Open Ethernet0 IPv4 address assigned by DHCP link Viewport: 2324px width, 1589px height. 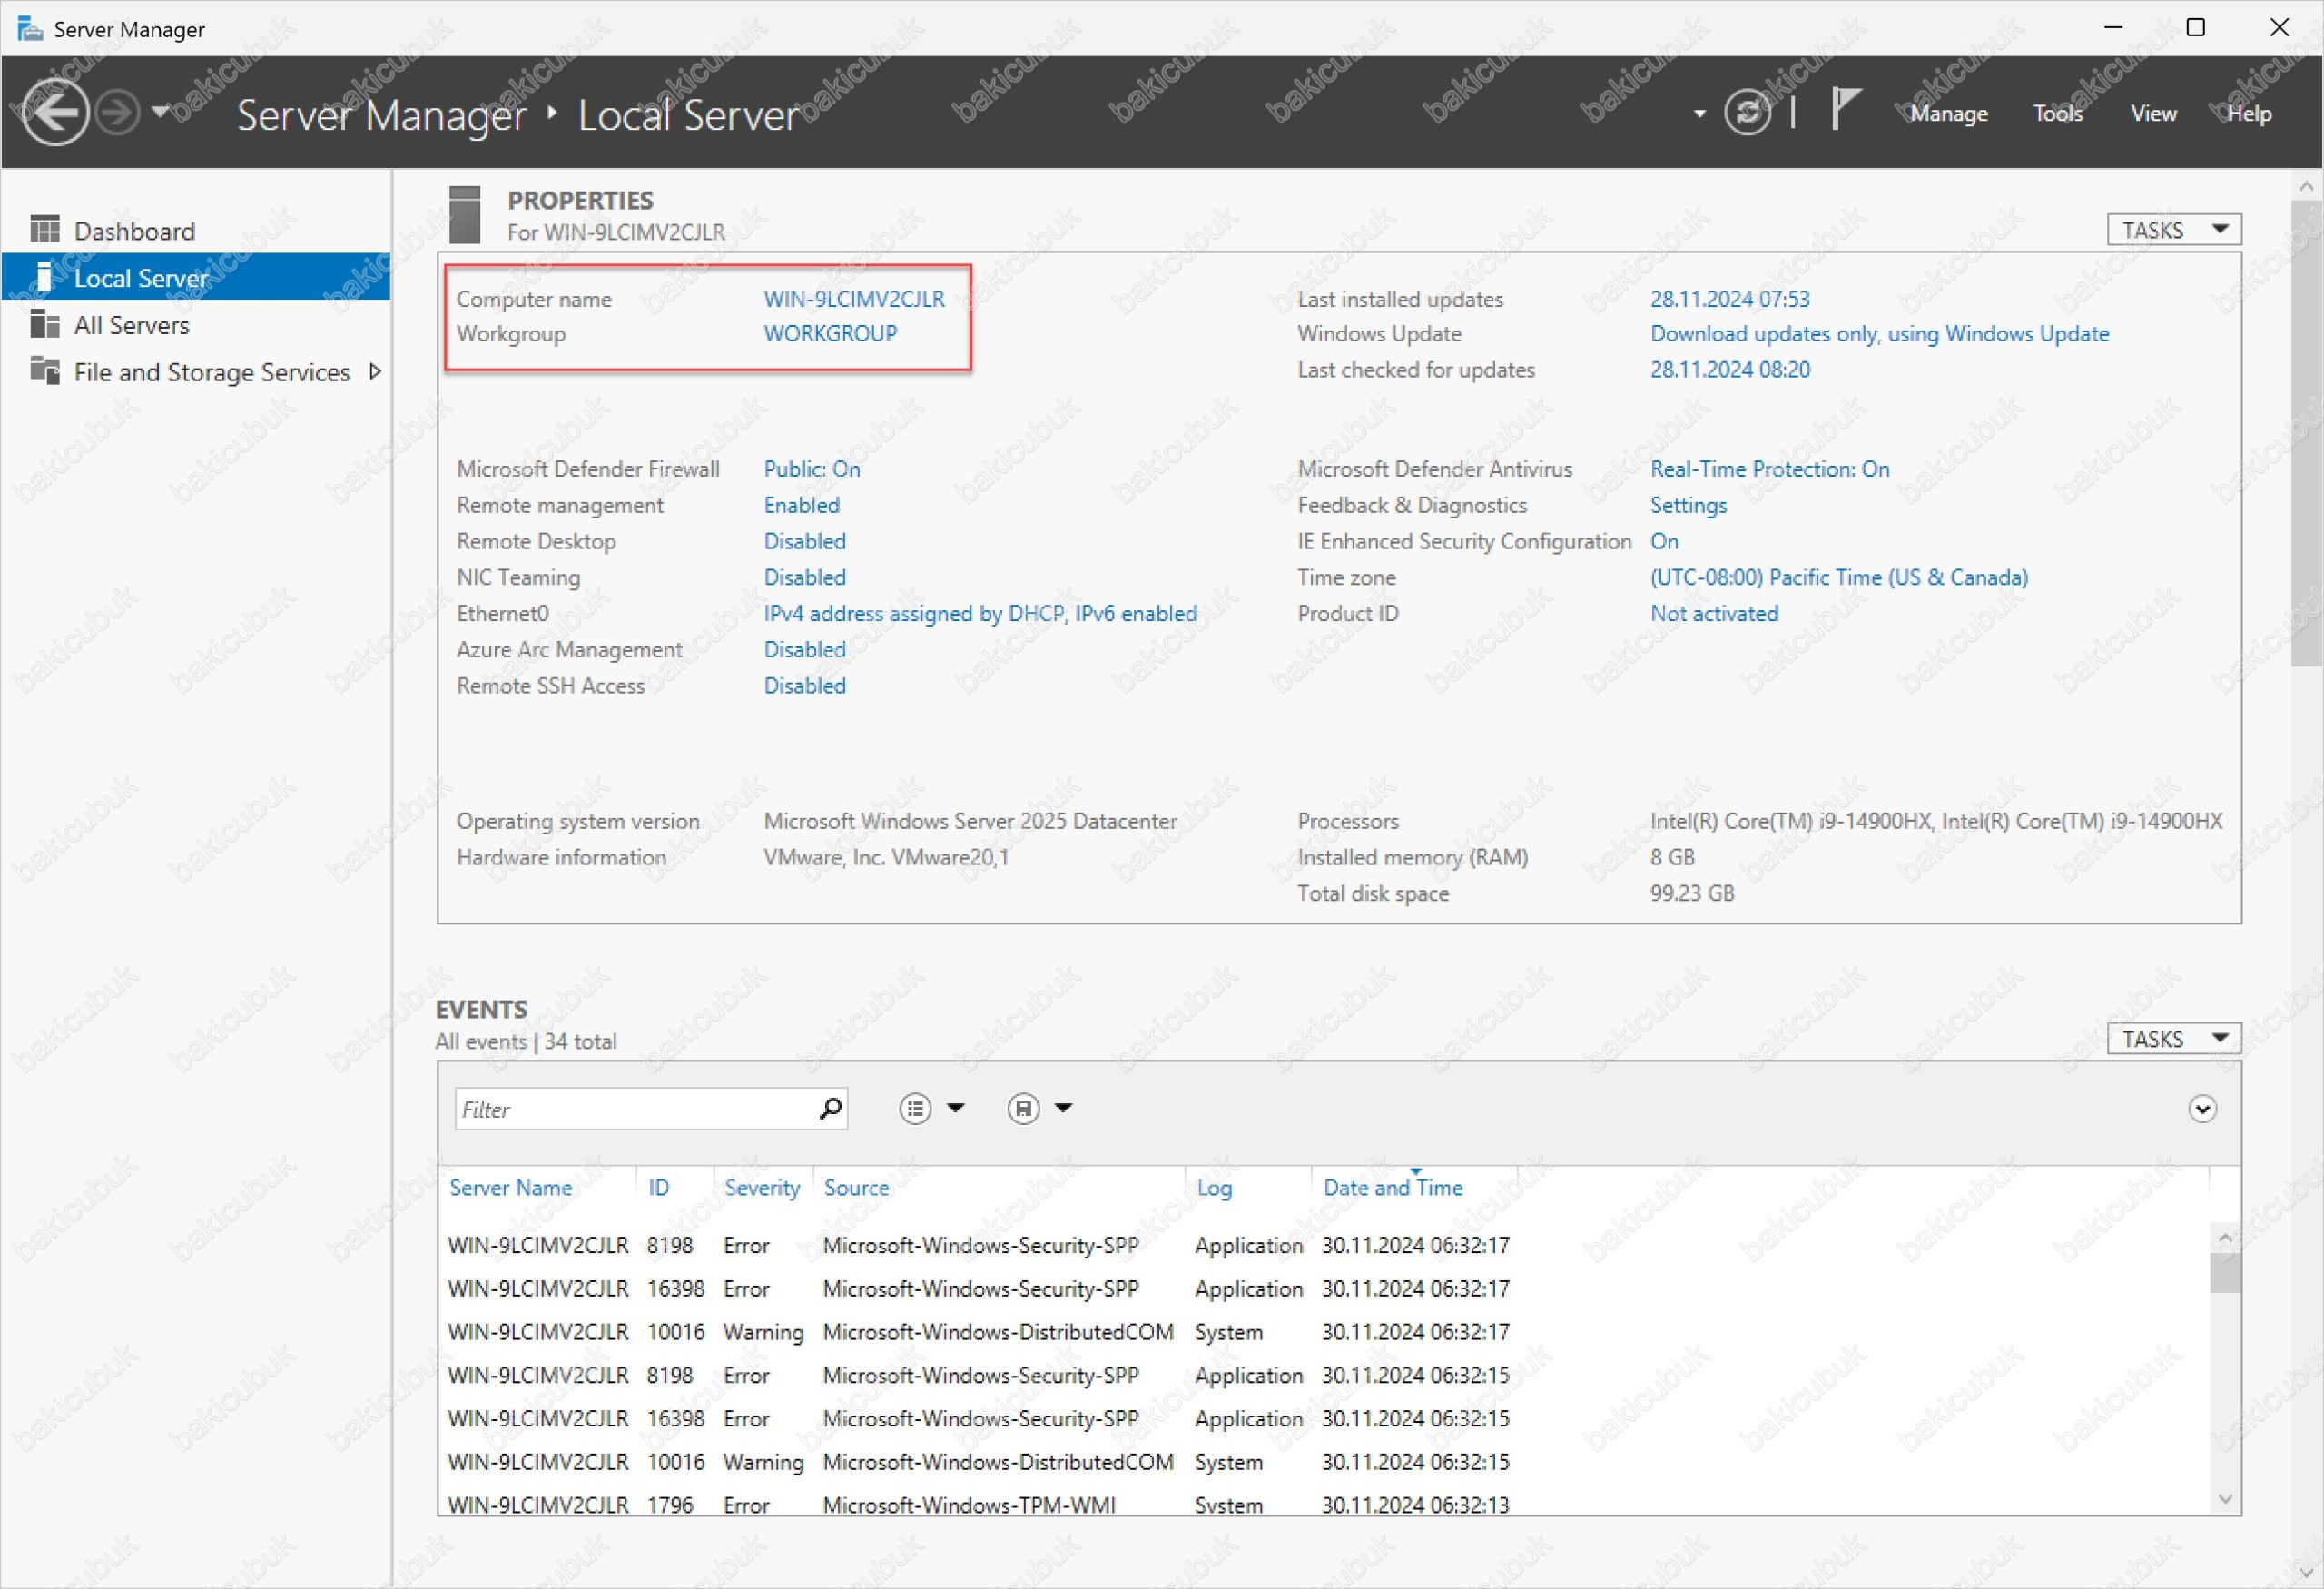coord(980,613)
